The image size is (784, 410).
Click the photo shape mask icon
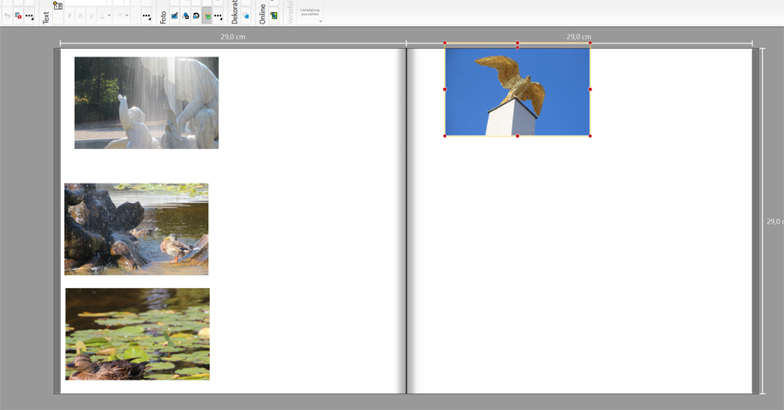pyautogui.click(x=186, y=16)
